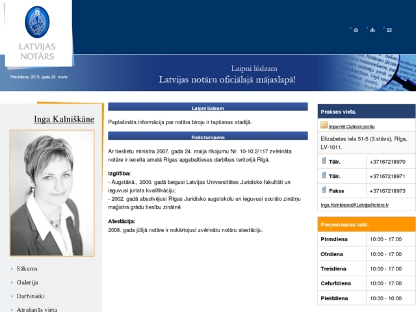Click the Trešdiena row label
Viewport: 416px width, 312px height.
point(333,268)
